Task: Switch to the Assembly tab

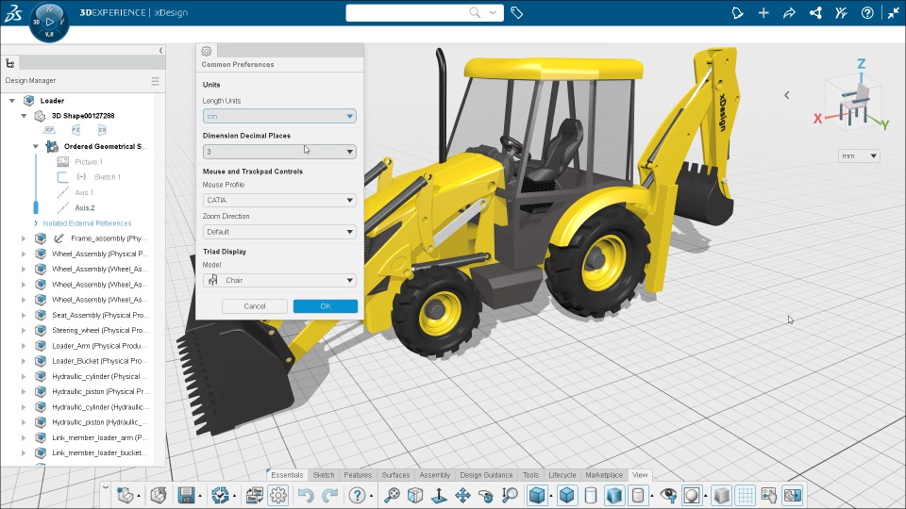Action: click(x=434, y=475)
